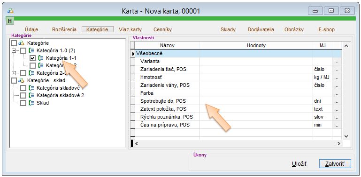Click Kategórie - sklad tree icon
This screenshot has height=177, width=361.
[x=21, y=80]
